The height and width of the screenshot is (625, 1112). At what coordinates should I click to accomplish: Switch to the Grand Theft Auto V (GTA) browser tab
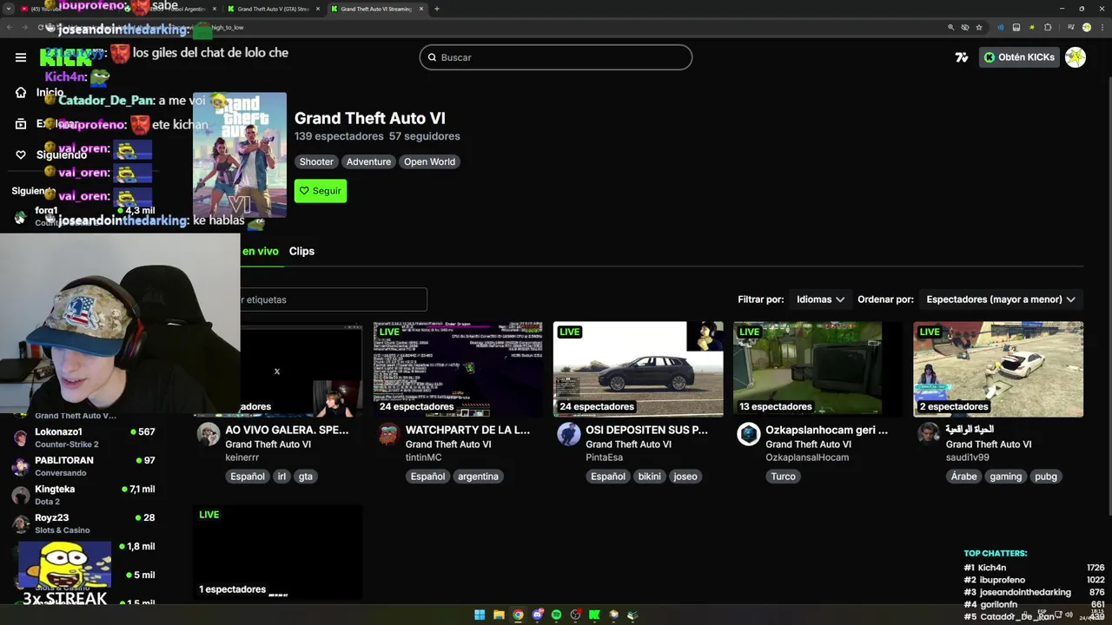[274, 9]
